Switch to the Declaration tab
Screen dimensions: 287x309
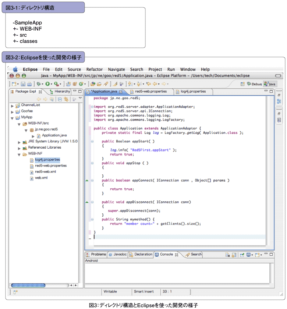point(141,255)
